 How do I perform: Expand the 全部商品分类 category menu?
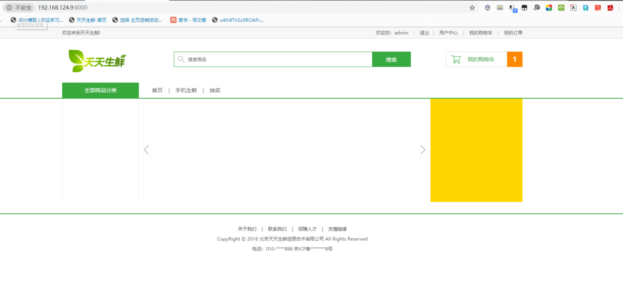100,90
